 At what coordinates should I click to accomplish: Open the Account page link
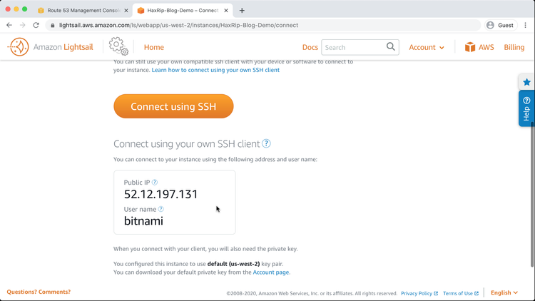[x=271, y=272]
